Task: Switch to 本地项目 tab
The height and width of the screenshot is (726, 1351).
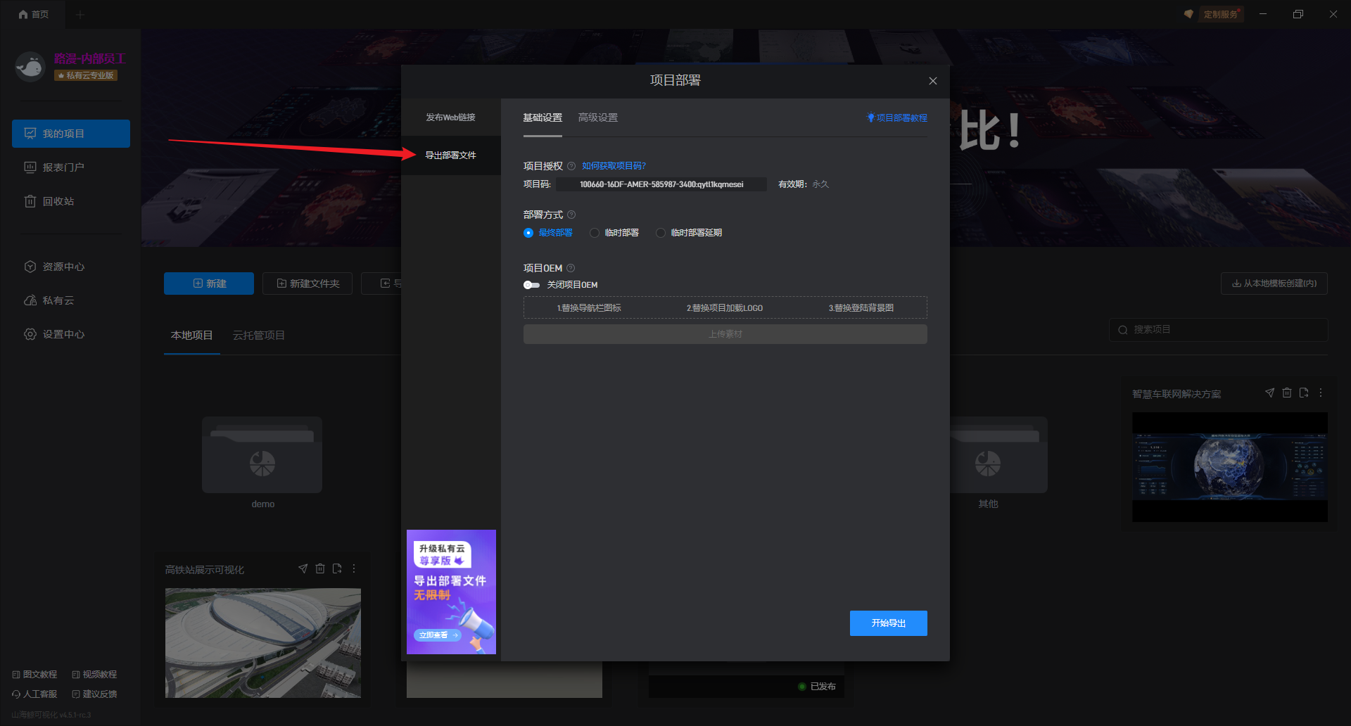Action: point(192,336)
